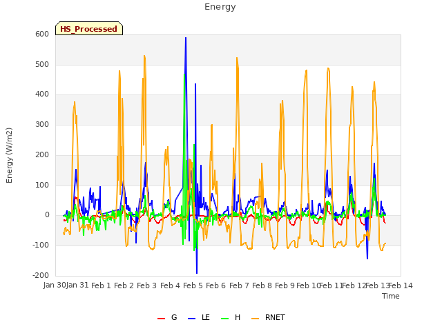Click the green H legend color marker
Image resolution: width=442 pixels, height=331 pixels.
[224, 319]
